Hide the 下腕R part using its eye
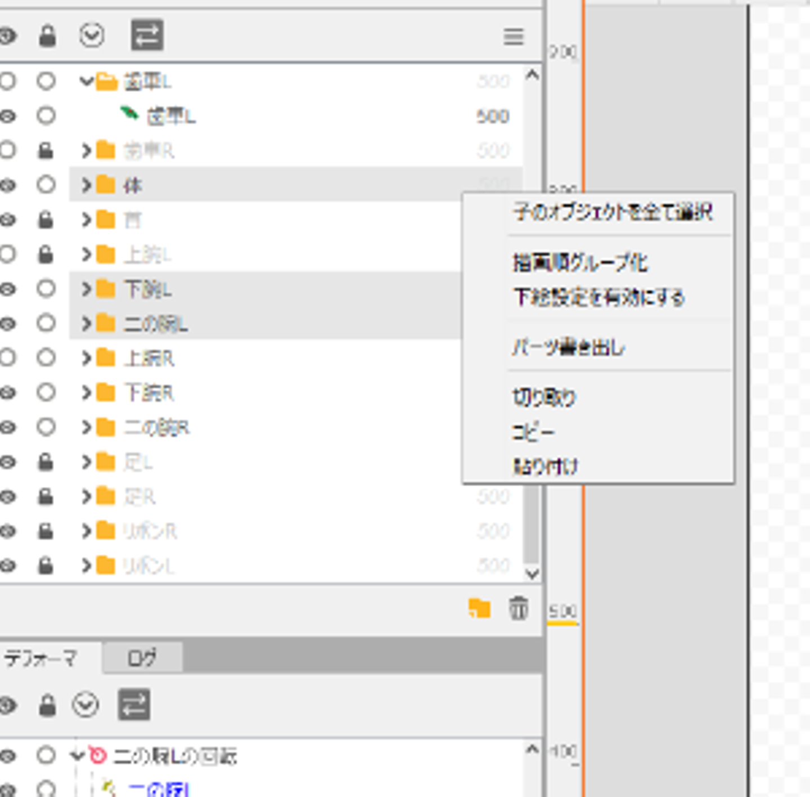This screenshot has width=810, height=797. click(x=7, y=393)
